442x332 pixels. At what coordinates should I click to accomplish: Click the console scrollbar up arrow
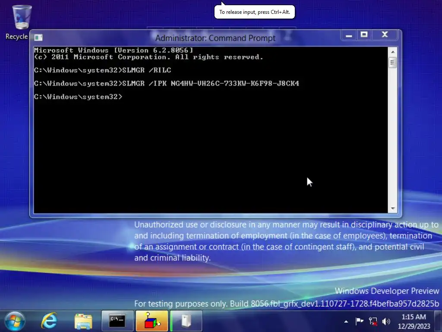click(393, 52)
